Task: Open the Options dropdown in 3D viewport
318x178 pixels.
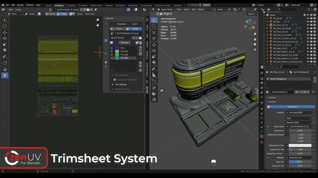Action: pos(252,14)
